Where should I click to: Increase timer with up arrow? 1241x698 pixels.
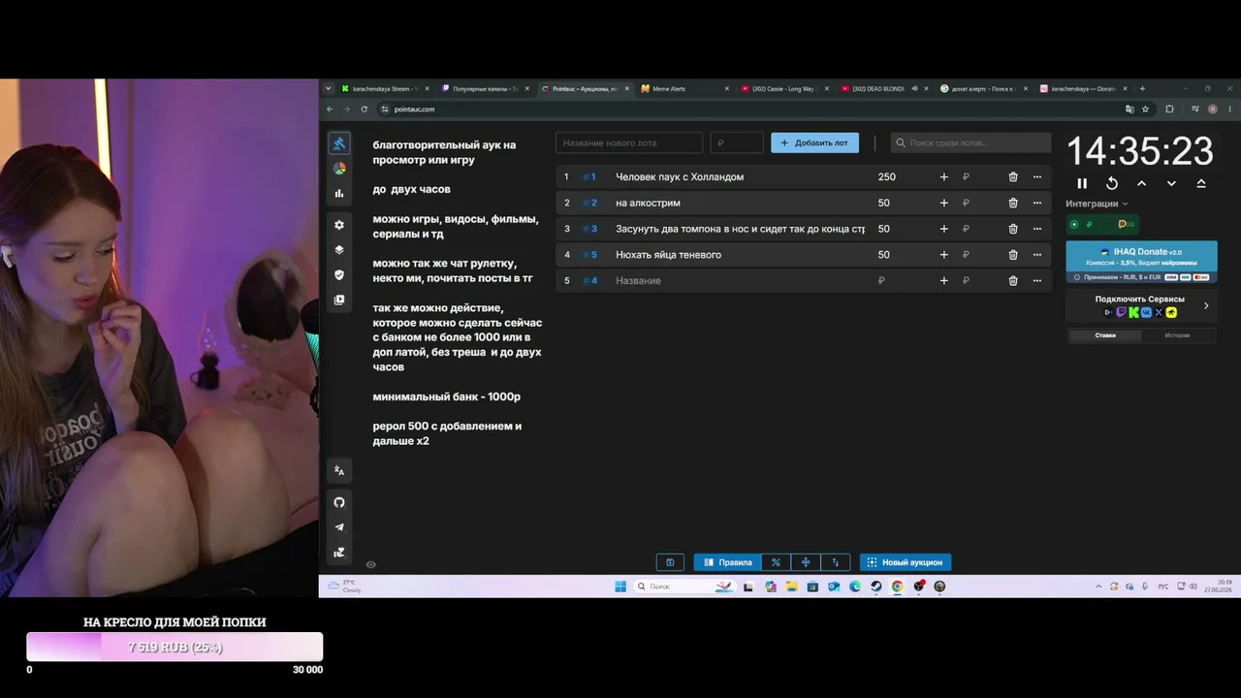pyautogui.click(x=1141, y=183)
